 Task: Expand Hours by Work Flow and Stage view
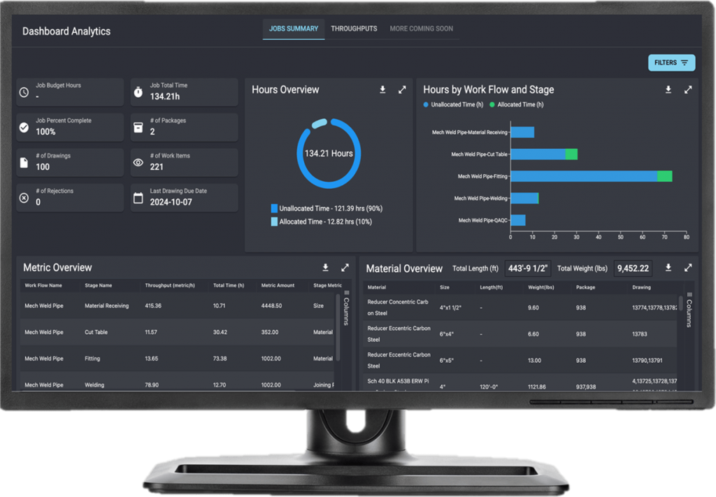coord(688,89)
